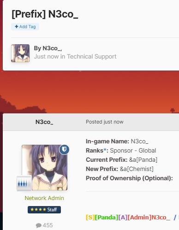Click New Prefix value &a[Chemist]
The width and height of the screenshot is (179, 230).
[137, 169]
